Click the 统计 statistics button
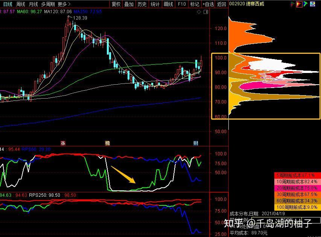321x237 pixels. 155,4
